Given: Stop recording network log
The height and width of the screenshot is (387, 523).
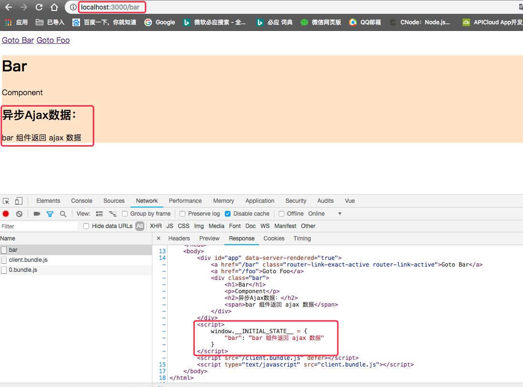Looking at the screenshot, I should pos(6,214).
